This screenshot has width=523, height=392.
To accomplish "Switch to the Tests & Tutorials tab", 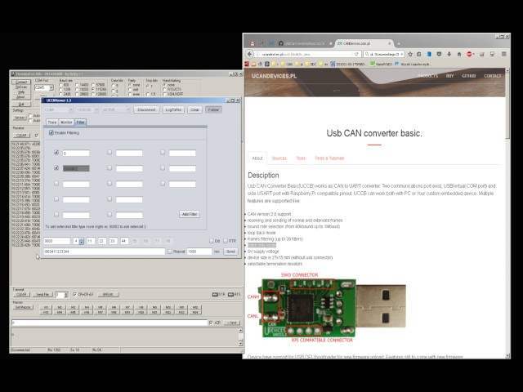I will [329, 158].
